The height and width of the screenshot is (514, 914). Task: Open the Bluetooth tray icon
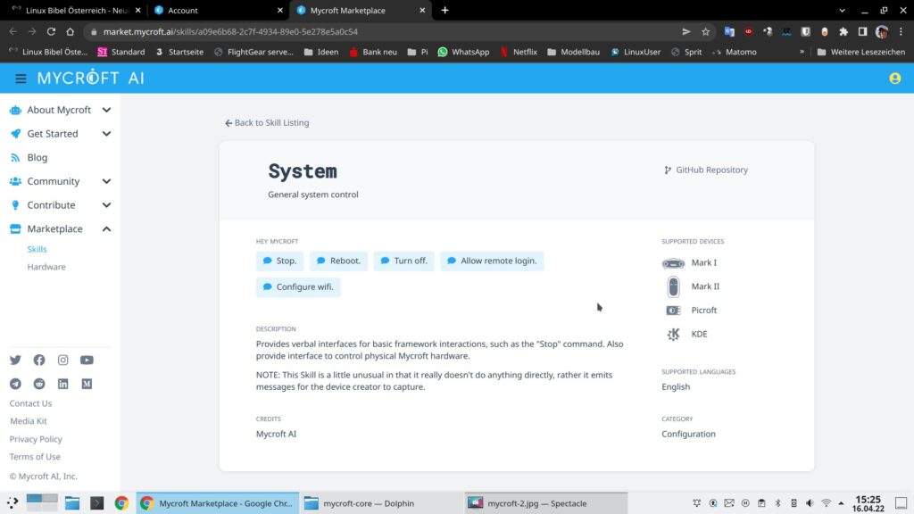click(777, 503)
